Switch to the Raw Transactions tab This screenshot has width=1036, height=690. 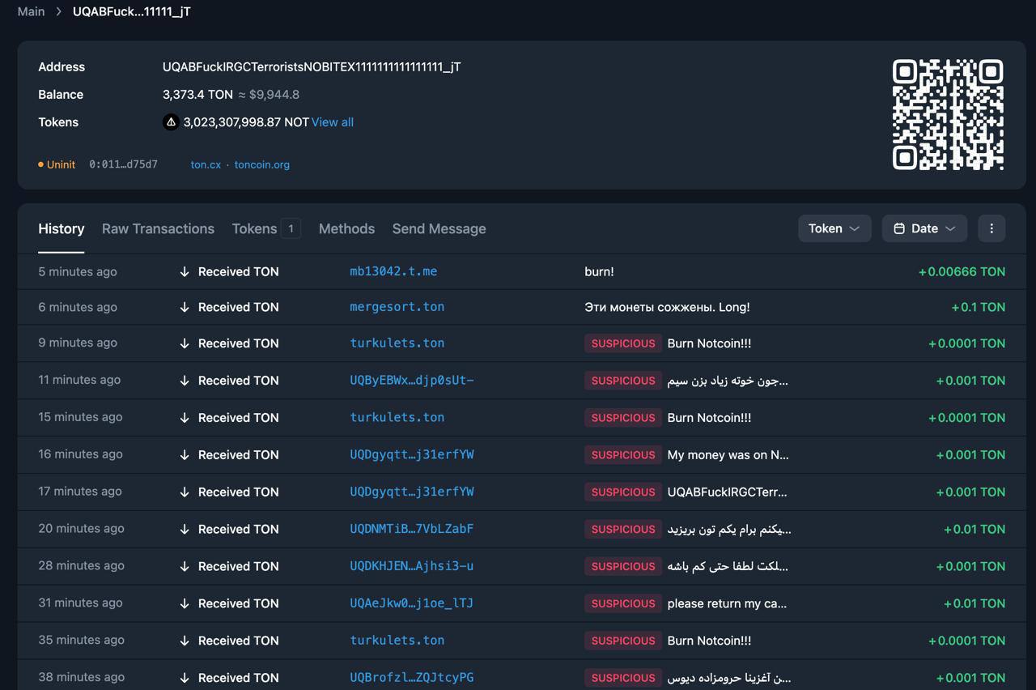[158, 228]
